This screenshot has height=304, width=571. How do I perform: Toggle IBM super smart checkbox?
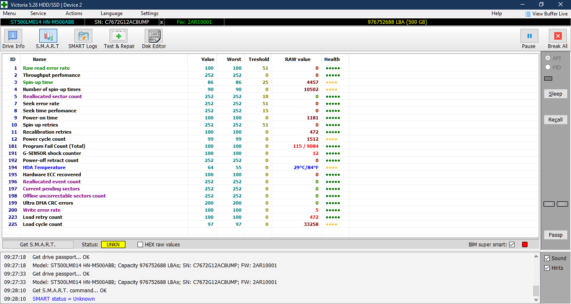pyautogui.click(x=512, y=245)
